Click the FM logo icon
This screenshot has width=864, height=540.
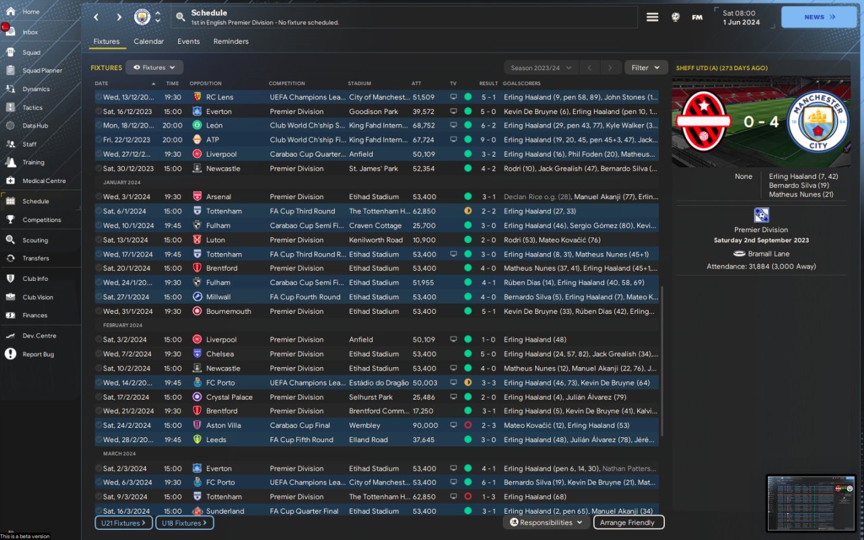(697, 17)
